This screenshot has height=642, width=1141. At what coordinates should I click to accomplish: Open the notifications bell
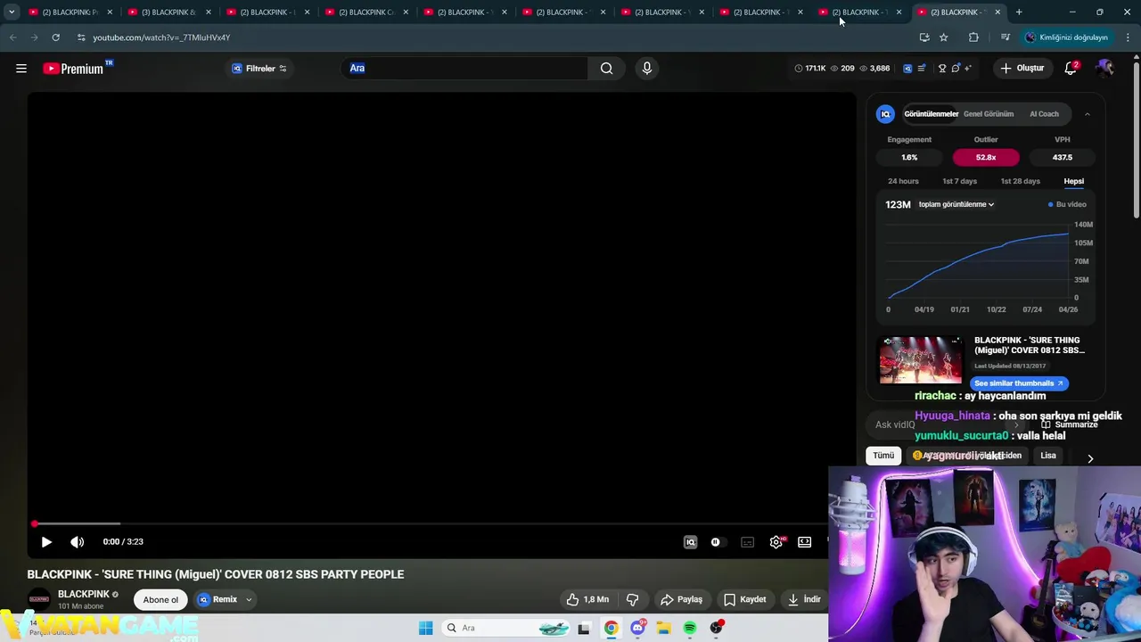tap(1071, 69)
